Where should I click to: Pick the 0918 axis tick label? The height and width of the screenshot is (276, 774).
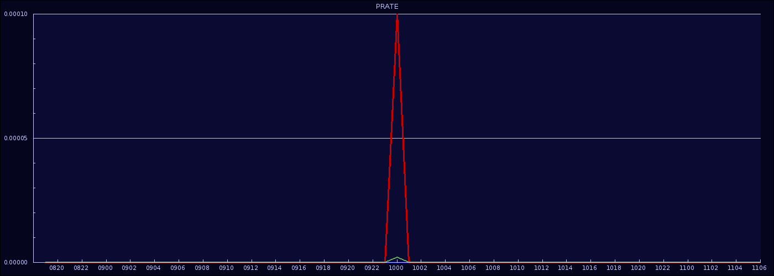click(323, 268)
